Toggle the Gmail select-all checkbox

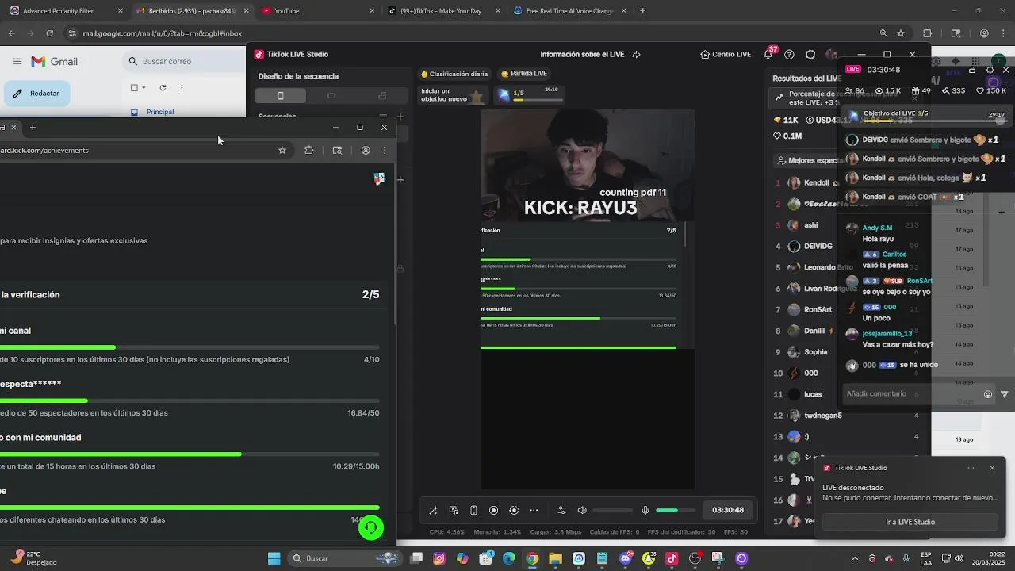coord(135,88)
